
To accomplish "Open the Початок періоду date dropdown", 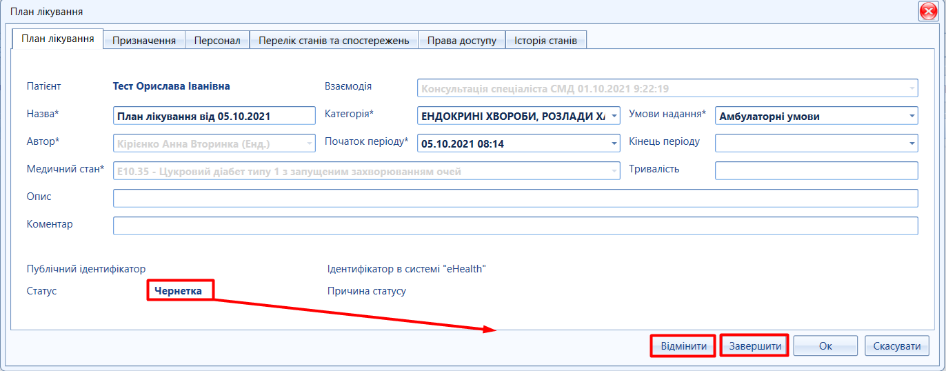I will 614,143.
